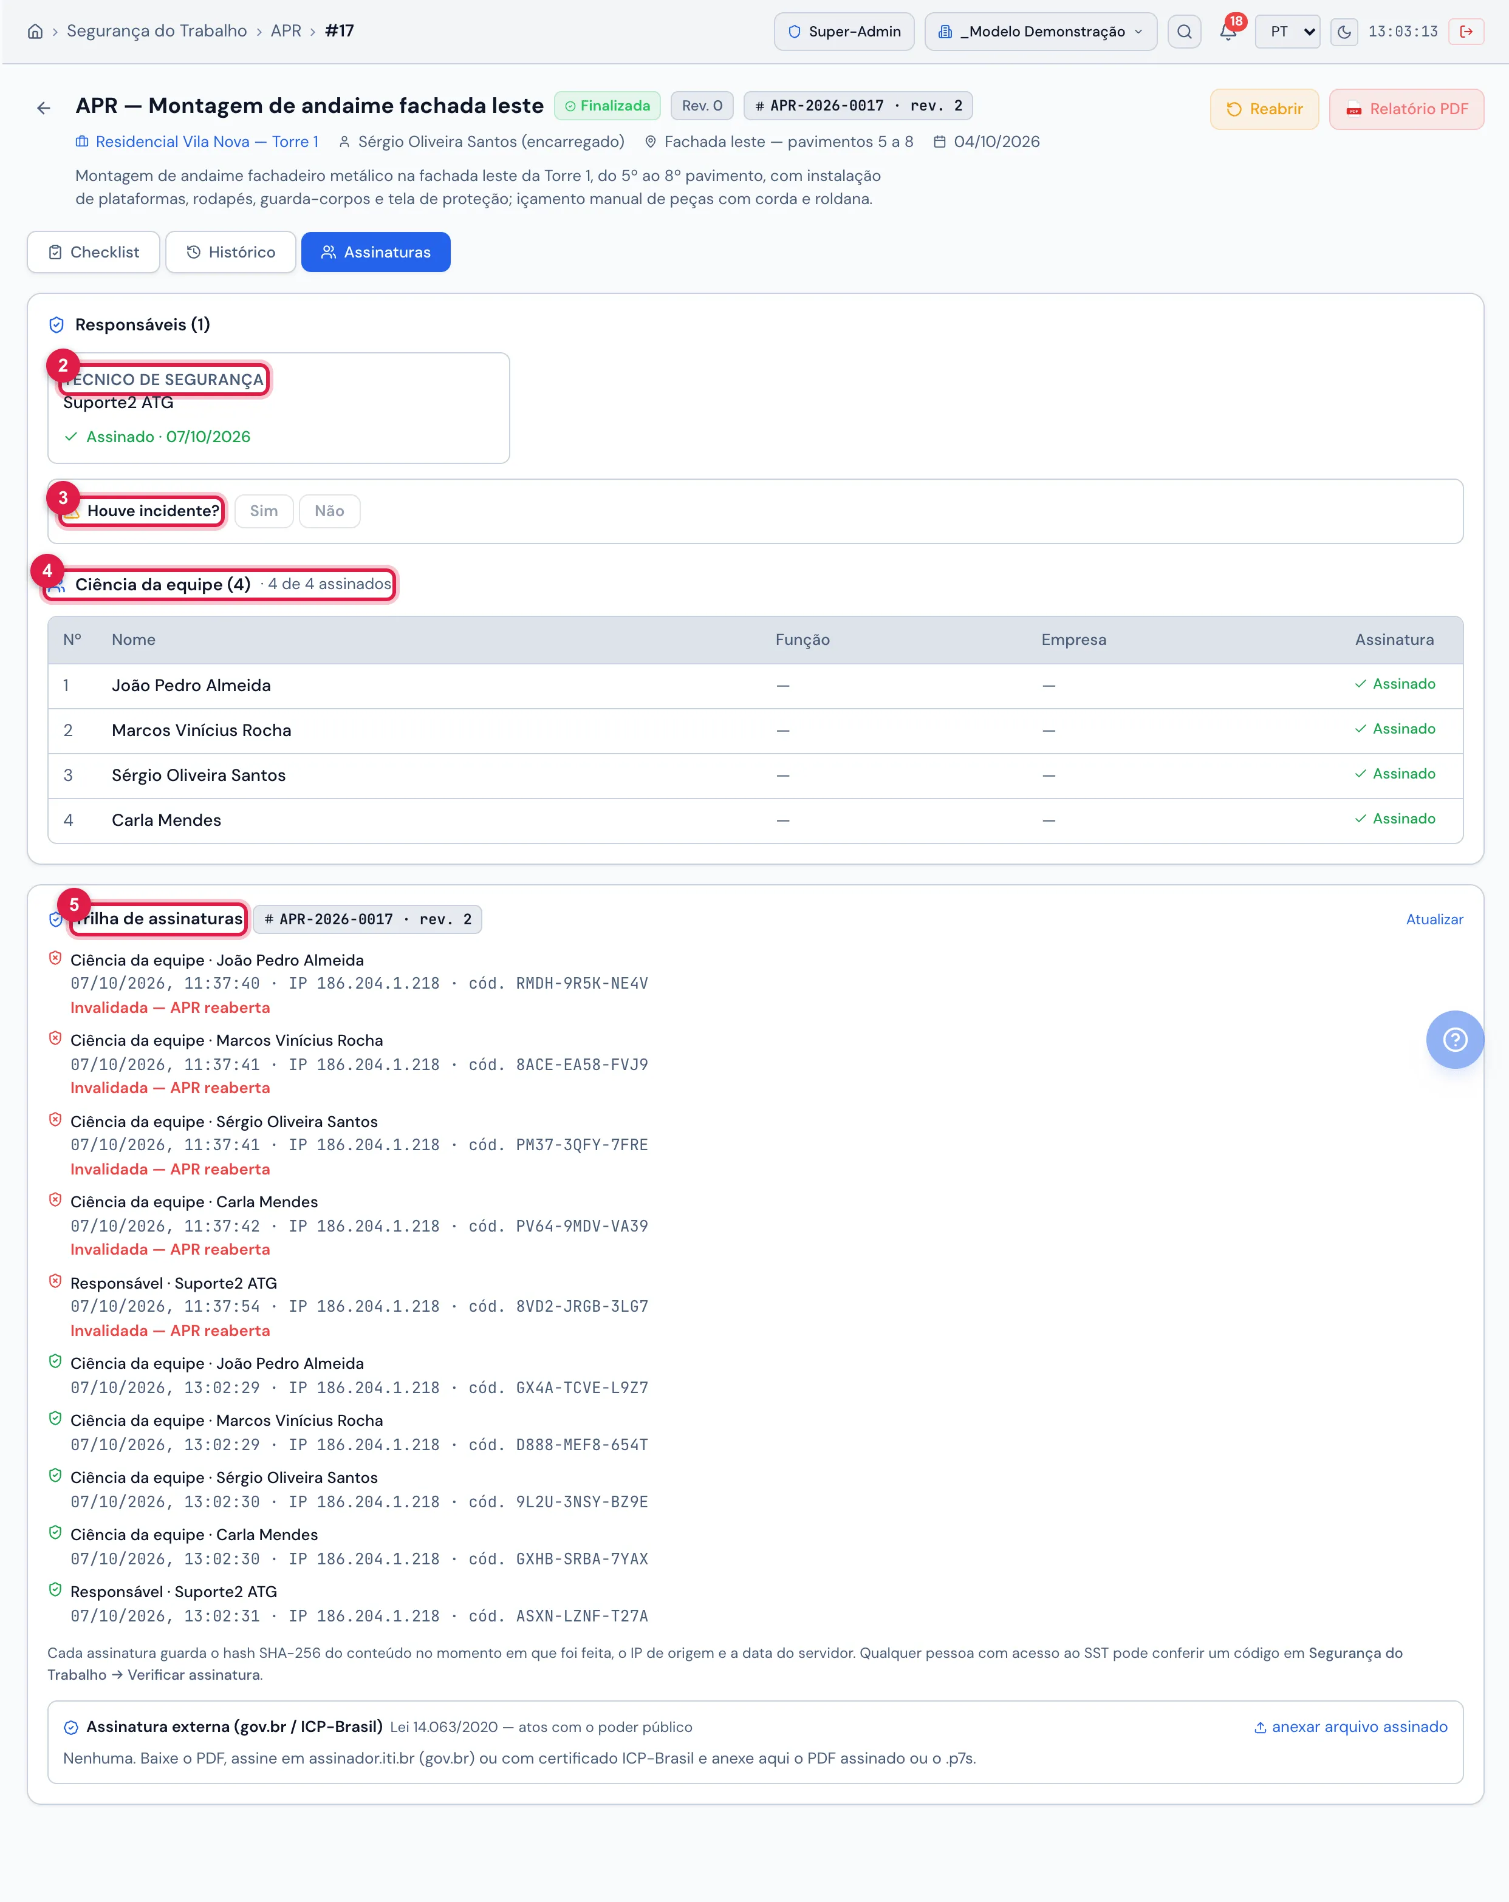This screenshot has height=1902, width=1509.
Task: Open the floating help question-mark button
Action: click(x=1454, y=1039)
